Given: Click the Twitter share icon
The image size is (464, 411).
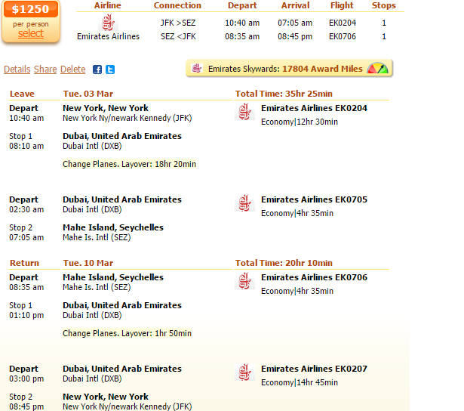Looking at the screenshot, I should coord(110,70).
